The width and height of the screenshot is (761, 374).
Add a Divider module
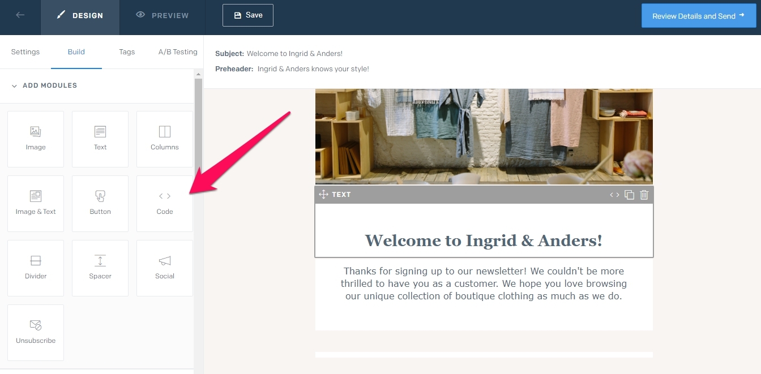coord(36,268)
